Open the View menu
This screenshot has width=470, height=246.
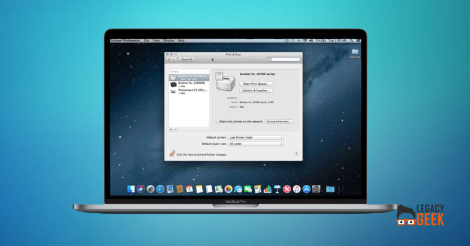pyautogui.click(x=156, y=40)
